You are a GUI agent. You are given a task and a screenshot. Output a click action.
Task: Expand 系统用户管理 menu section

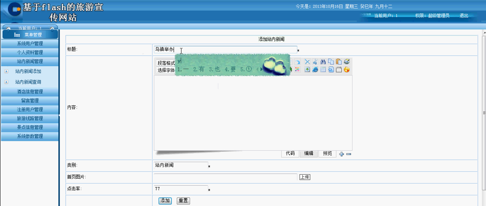pyautogui.click(x=30, y=44)
